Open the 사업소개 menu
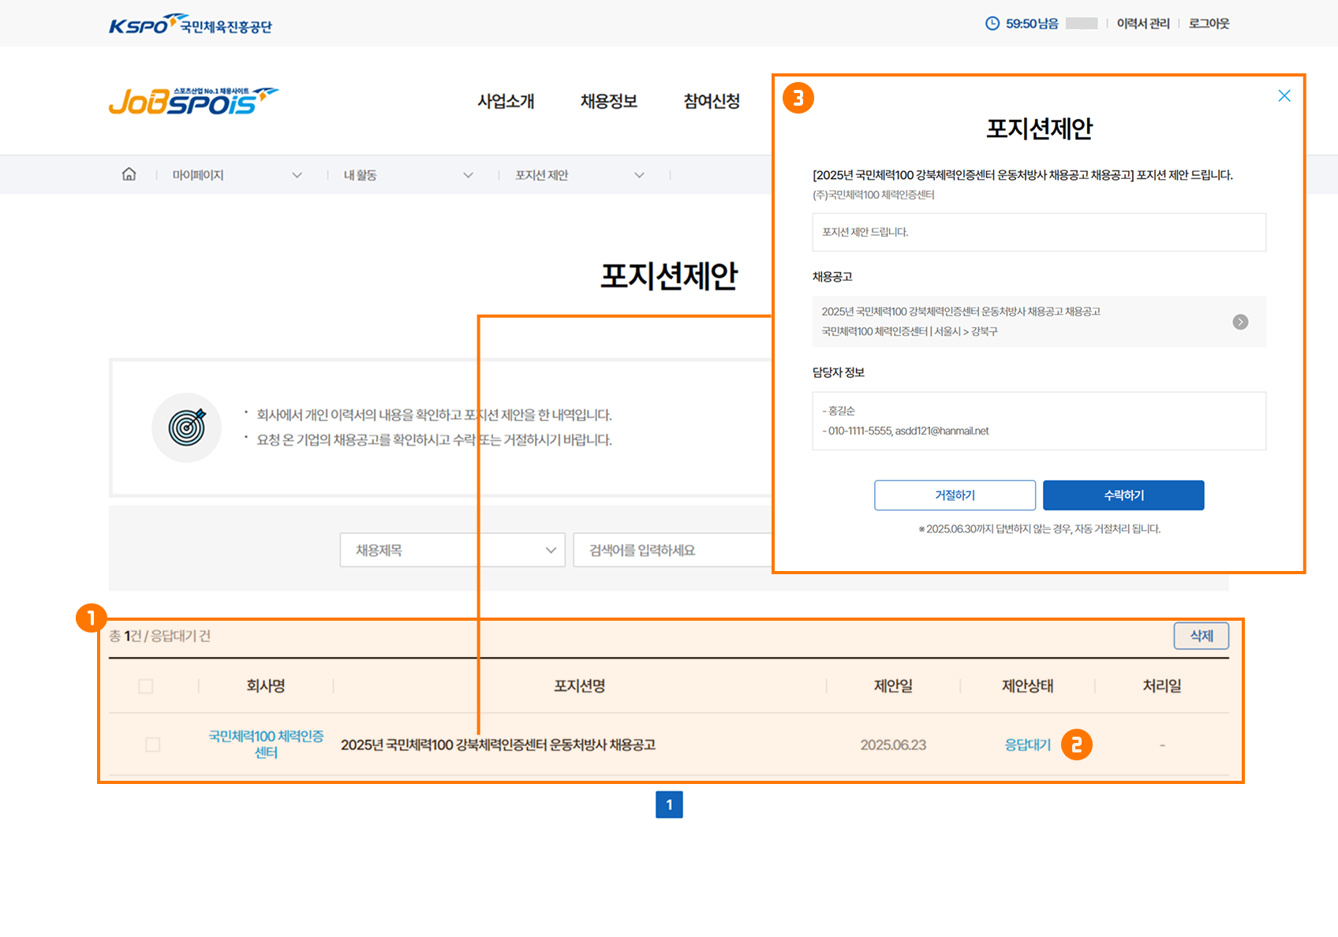 coord(506,102)
